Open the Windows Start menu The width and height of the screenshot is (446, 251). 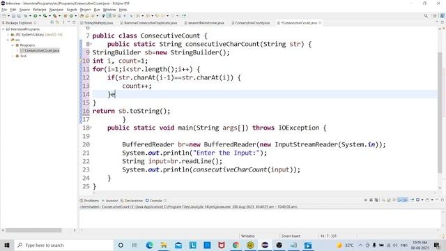click(x=7, y=245)
